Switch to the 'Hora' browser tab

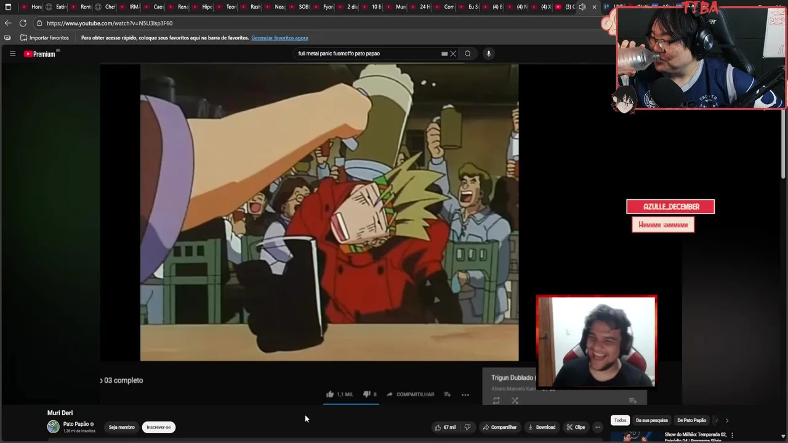point(31,7)
